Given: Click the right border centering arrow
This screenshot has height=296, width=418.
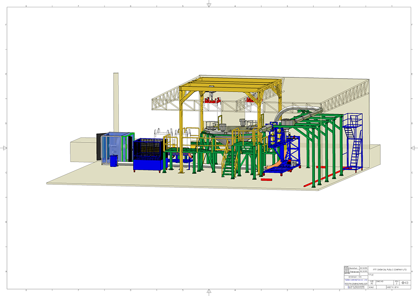Looking at the screenshot, I should (413, 148).
